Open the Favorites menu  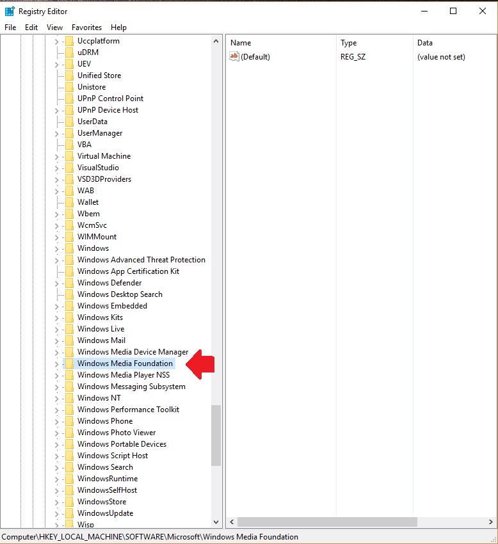click(87, 28)
